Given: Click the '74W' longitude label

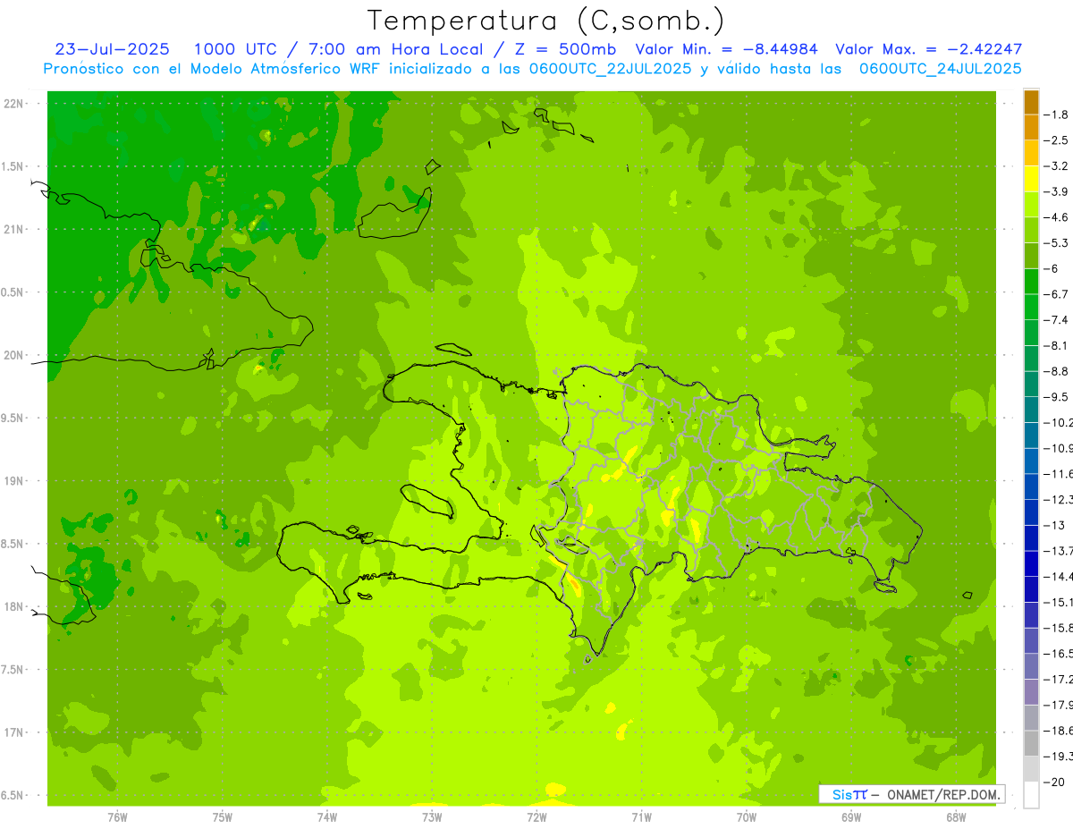Looking at the screenshot, I should [x=327, y=816].
